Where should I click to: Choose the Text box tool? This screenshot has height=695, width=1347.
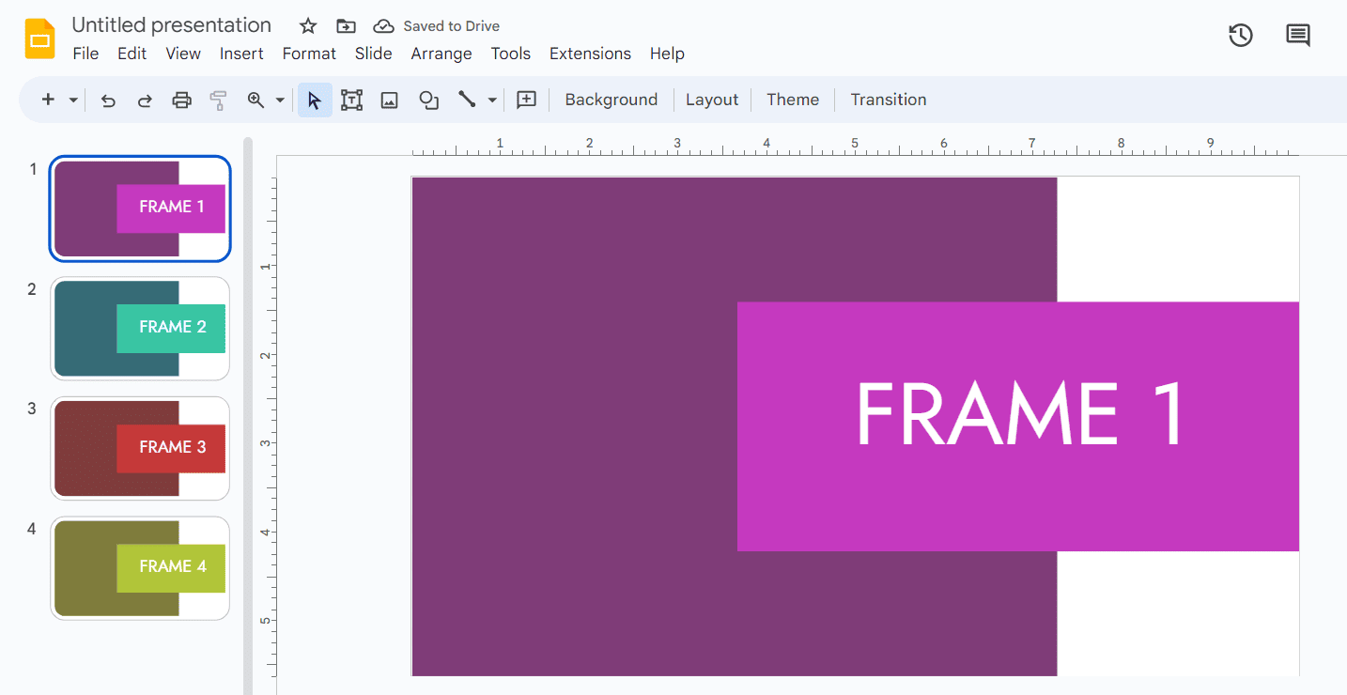(x=351, y=100)
